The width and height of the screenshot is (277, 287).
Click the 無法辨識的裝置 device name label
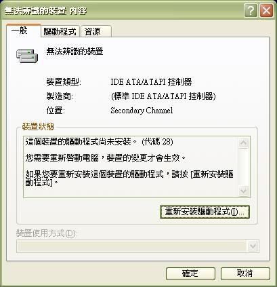click(x=74, y=52)
